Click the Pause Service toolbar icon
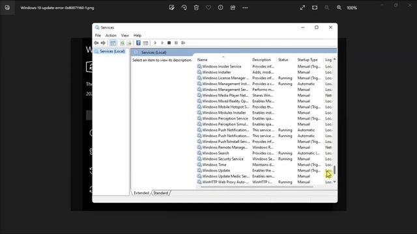The height and width of the screenshot is (234, 417). coord(176,43)
